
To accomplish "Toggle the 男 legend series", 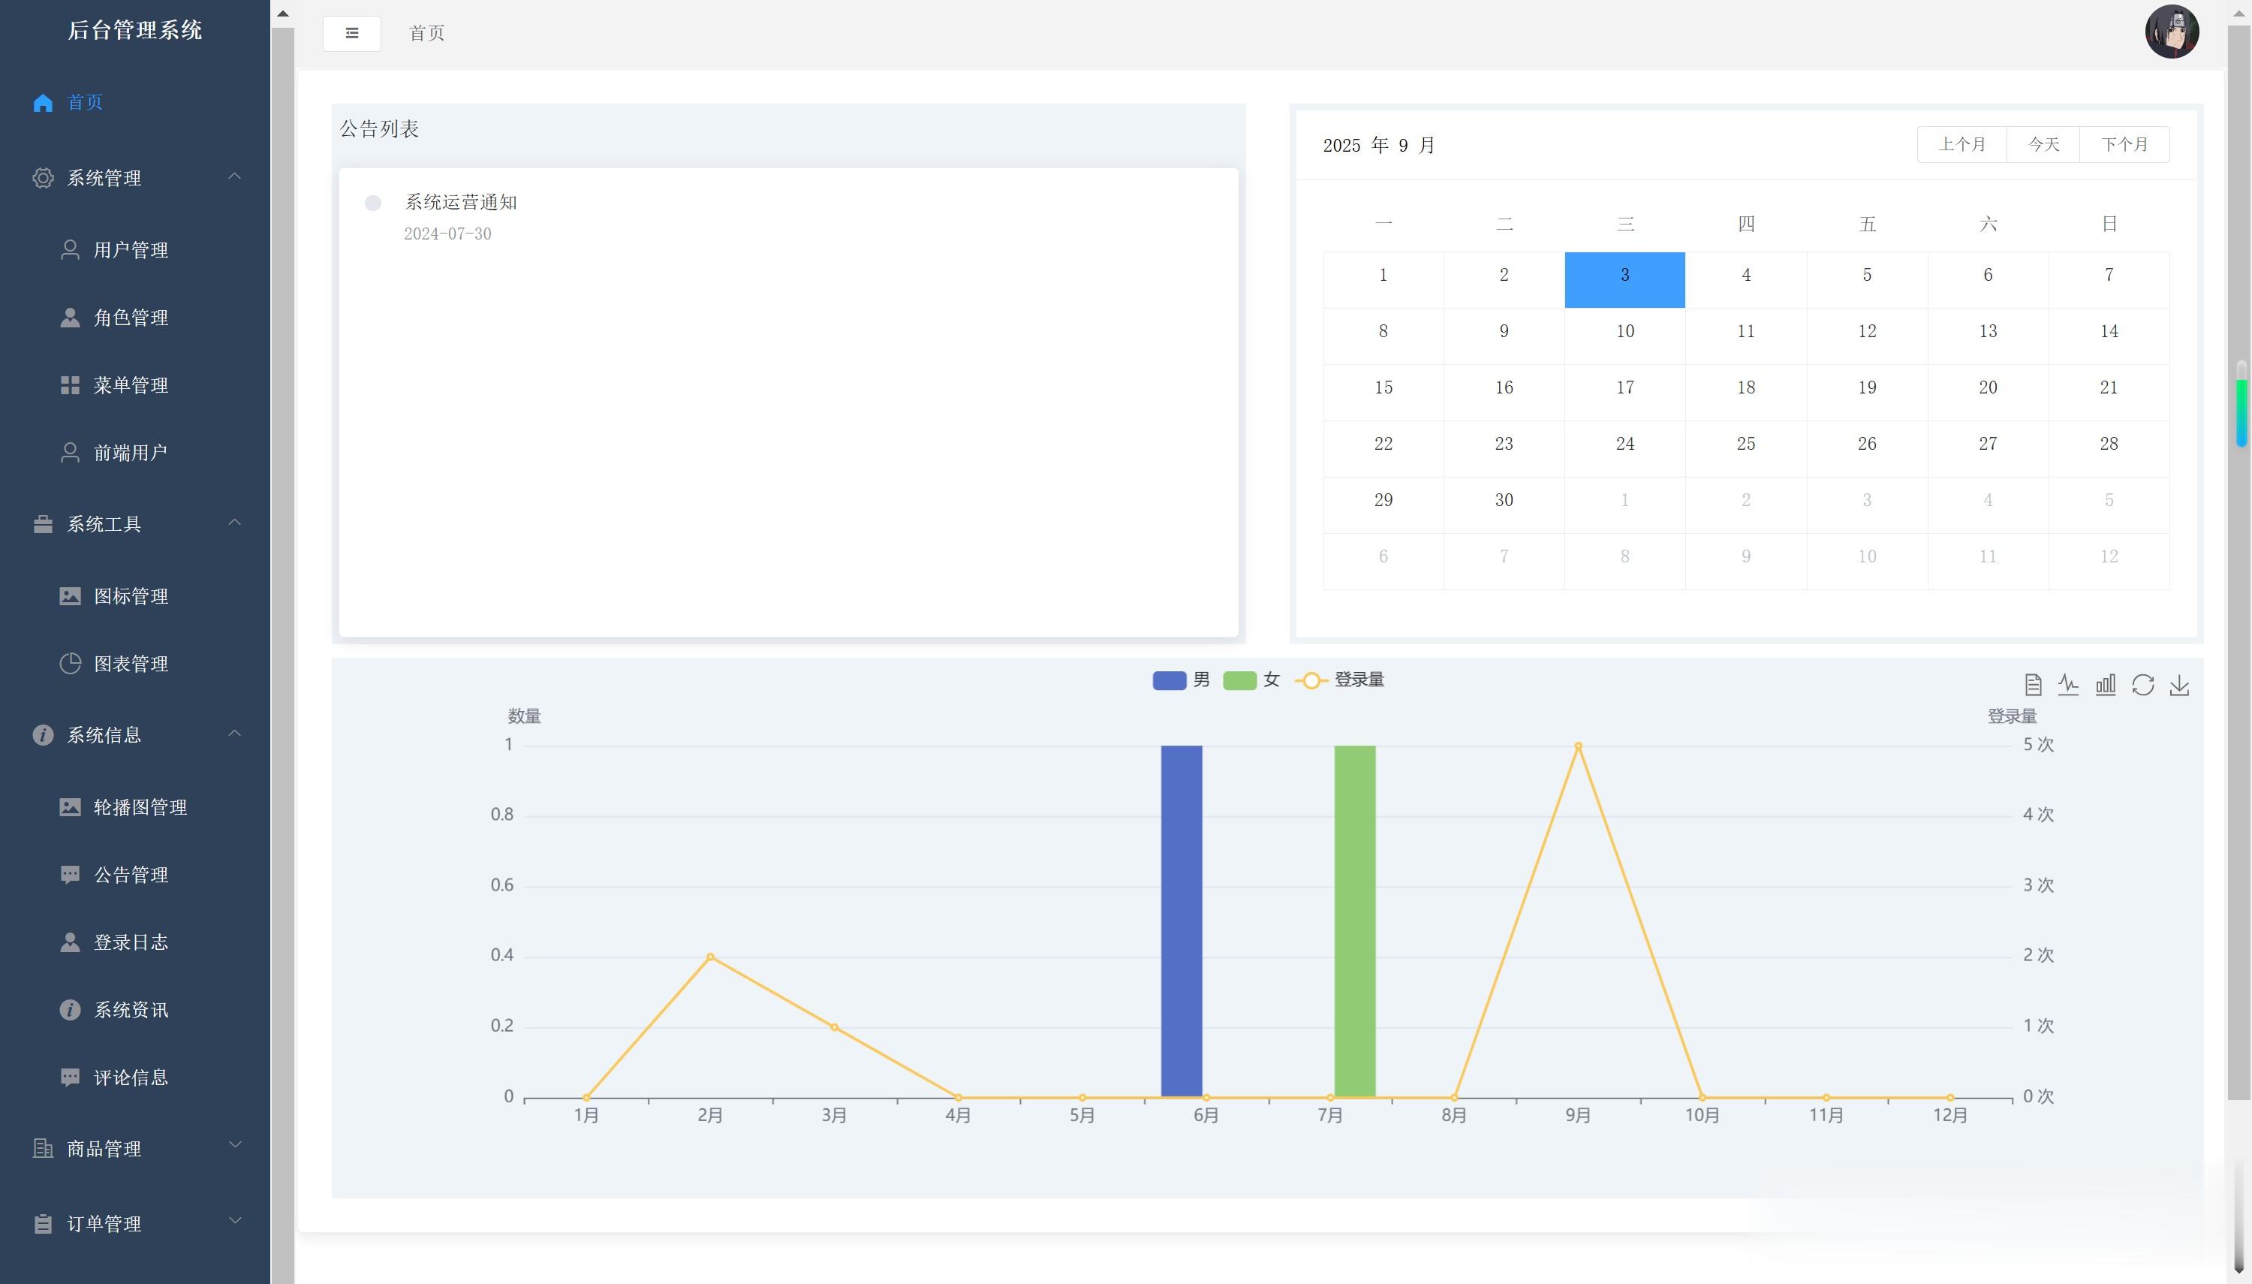I will tap(1180, 680).
